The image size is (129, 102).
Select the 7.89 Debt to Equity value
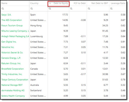(x=66, y=36)
